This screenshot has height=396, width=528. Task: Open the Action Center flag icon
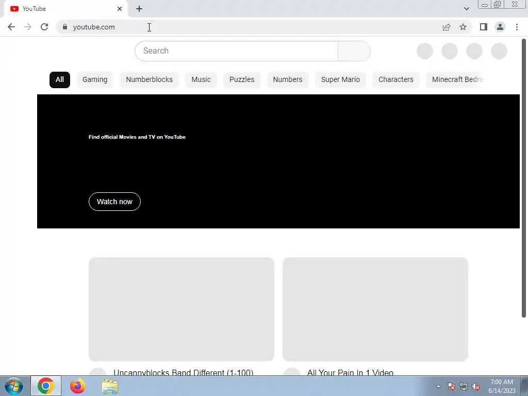click(x=451, y=387)
